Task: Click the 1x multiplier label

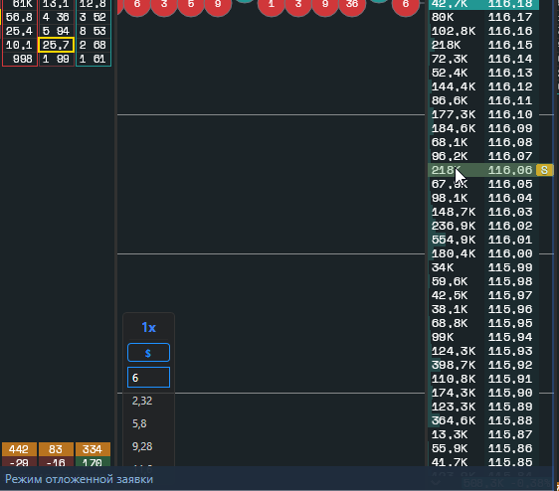Action: click(x=148, y=327)
